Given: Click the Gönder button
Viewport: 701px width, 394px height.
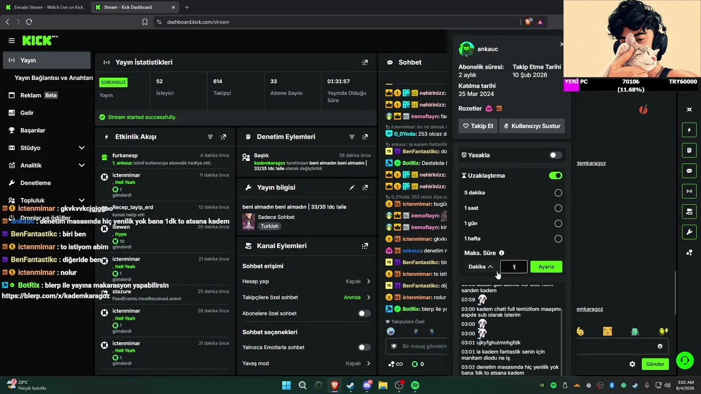Looking at the screenshot, I should coord(655,364).
